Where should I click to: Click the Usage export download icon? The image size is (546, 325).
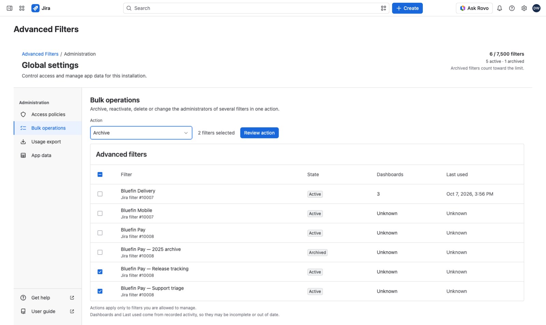(23, 142)
